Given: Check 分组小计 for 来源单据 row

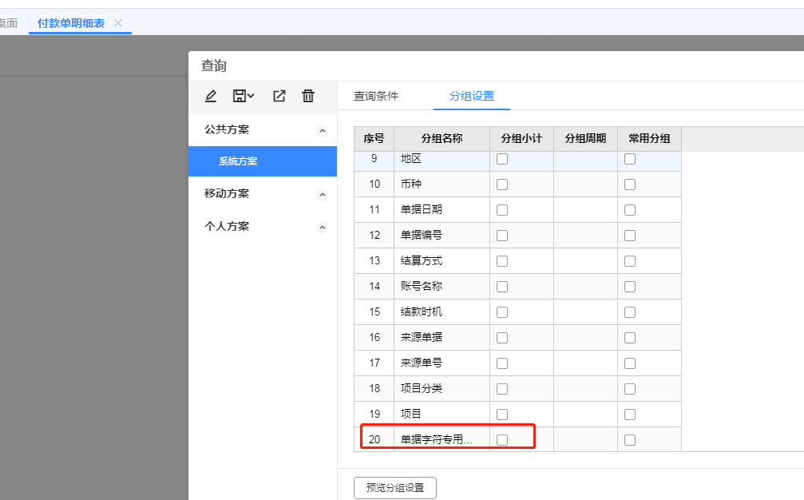Looking at the screenshot, I should 502,338.
